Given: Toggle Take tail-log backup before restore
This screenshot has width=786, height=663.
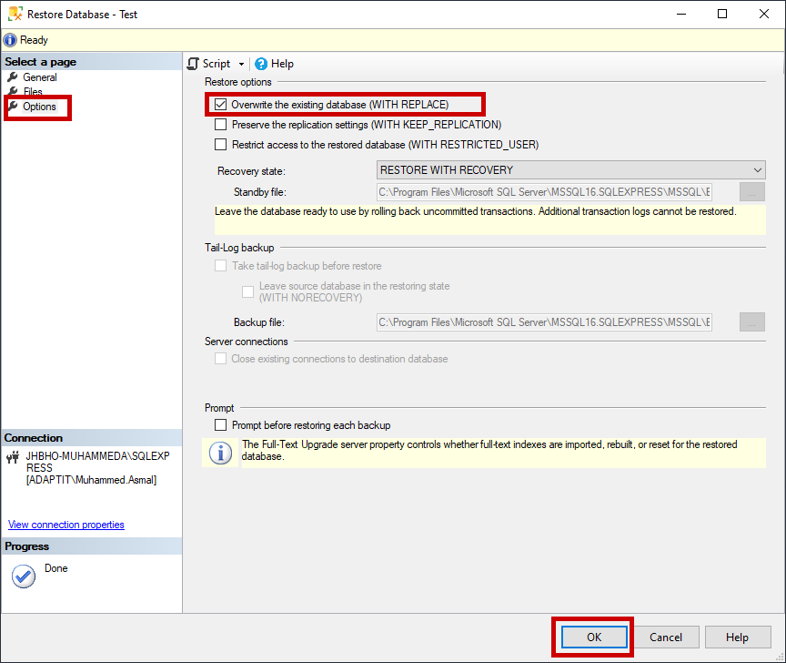Looking at the screenshot, I should coord(220,266).
